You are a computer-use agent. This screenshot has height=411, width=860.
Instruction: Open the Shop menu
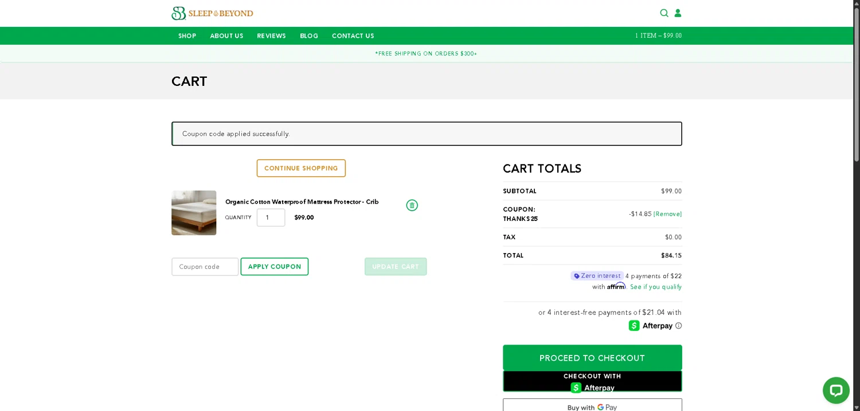(187, 36)
